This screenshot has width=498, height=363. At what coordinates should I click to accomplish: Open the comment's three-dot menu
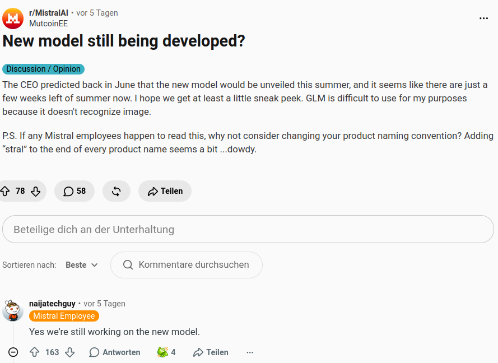point(250,352)
